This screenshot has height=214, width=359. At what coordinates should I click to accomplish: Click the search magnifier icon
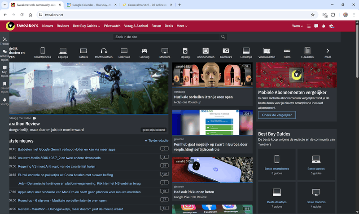(x=223, y=37)
